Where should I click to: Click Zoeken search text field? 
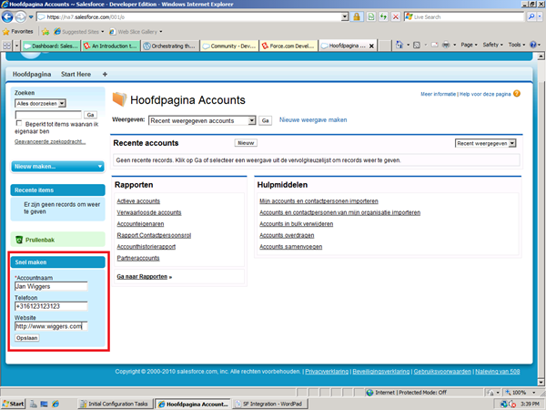48,115
